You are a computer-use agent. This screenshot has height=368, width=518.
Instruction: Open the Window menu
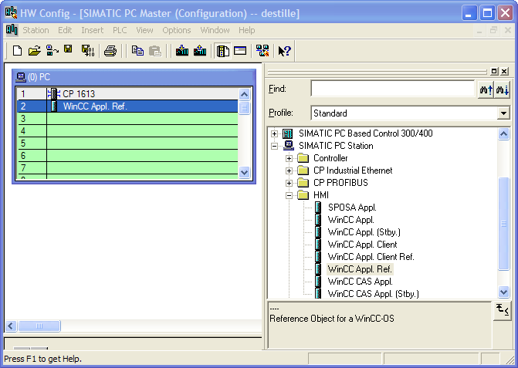(x=215, y=30)
